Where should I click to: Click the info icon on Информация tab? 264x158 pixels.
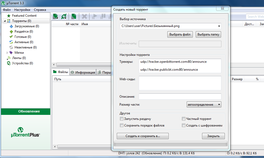point(72,72)
